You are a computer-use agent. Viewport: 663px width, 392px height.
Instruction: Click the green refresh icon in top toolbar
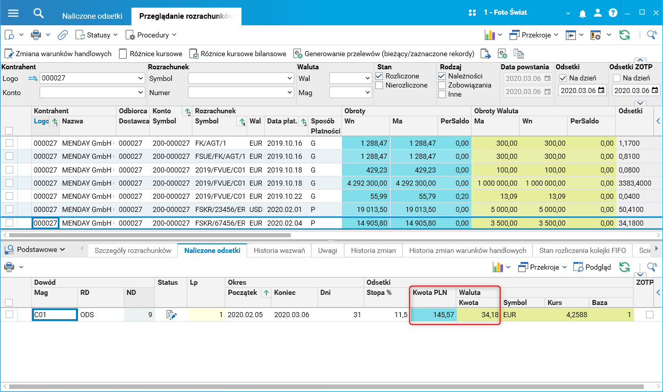(x=625, y=35)
